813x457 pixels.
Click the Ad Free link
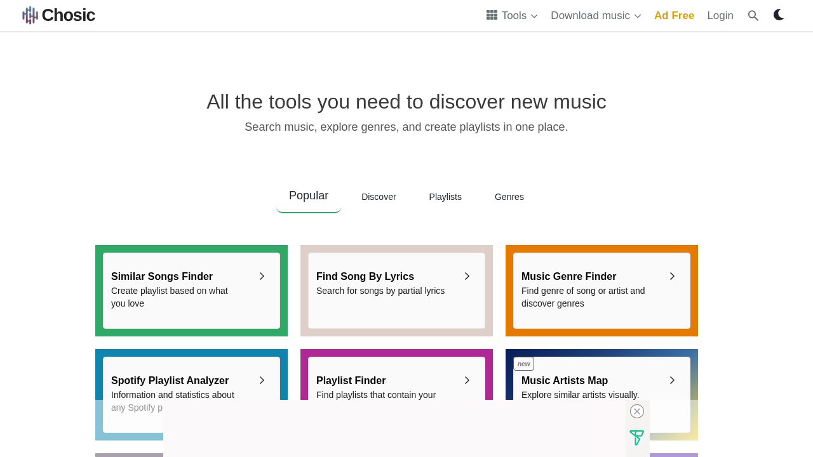click(674, 16)
